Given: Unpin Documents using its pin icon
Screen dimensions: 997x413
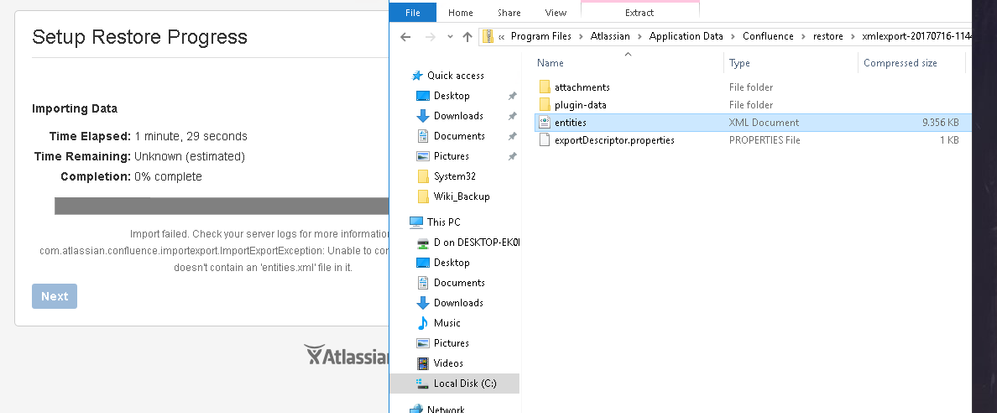Looking at the screenshot, I should coord(512,136).
